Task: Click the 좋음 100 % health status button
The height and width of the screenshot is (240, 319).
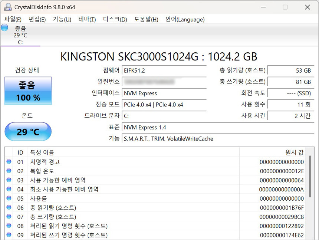Action: click(x=28, y=91)
